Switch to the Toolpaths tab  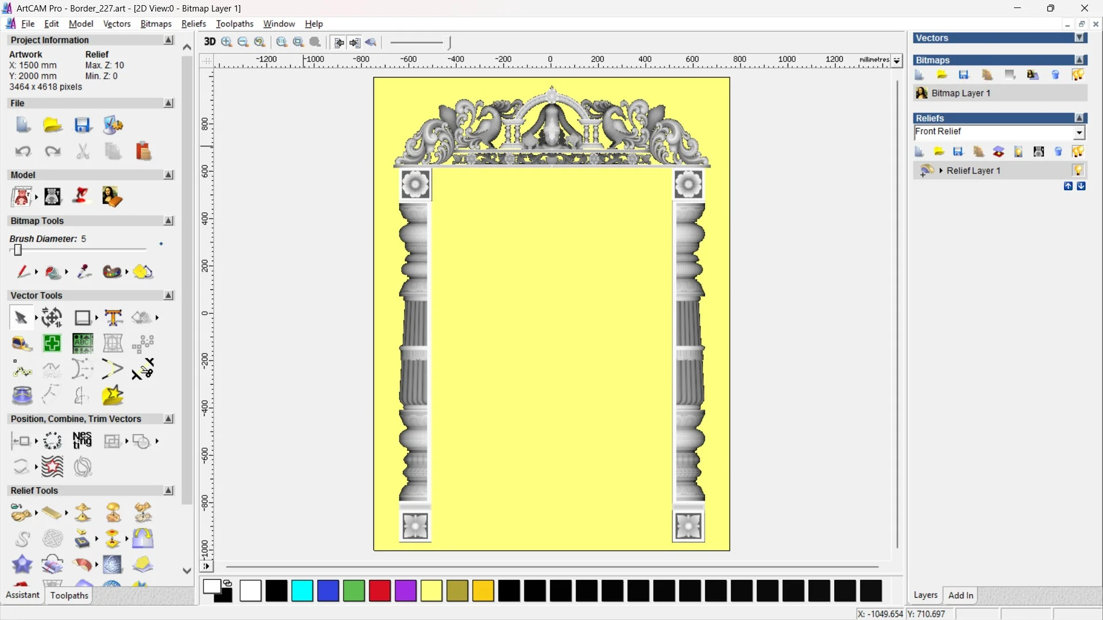coord(69,595)
